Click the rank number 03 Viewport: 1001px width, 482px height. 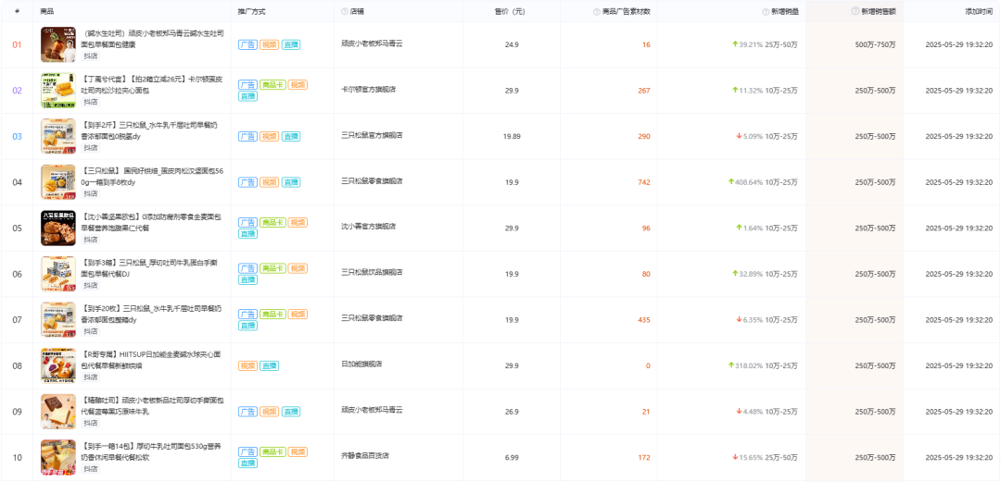[18, 136]
